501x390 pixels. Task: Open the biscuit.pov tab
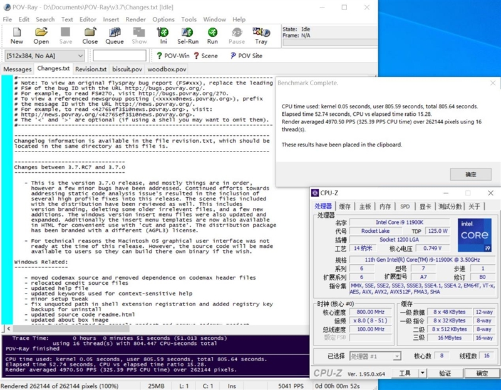tap(127, 69)
